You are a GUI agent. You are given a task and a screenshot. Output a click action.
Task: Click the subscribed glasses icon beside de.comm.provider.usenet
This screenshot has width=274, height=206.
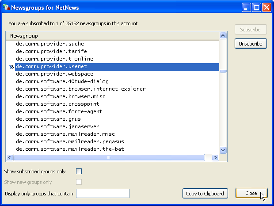(x=11, y=67)
